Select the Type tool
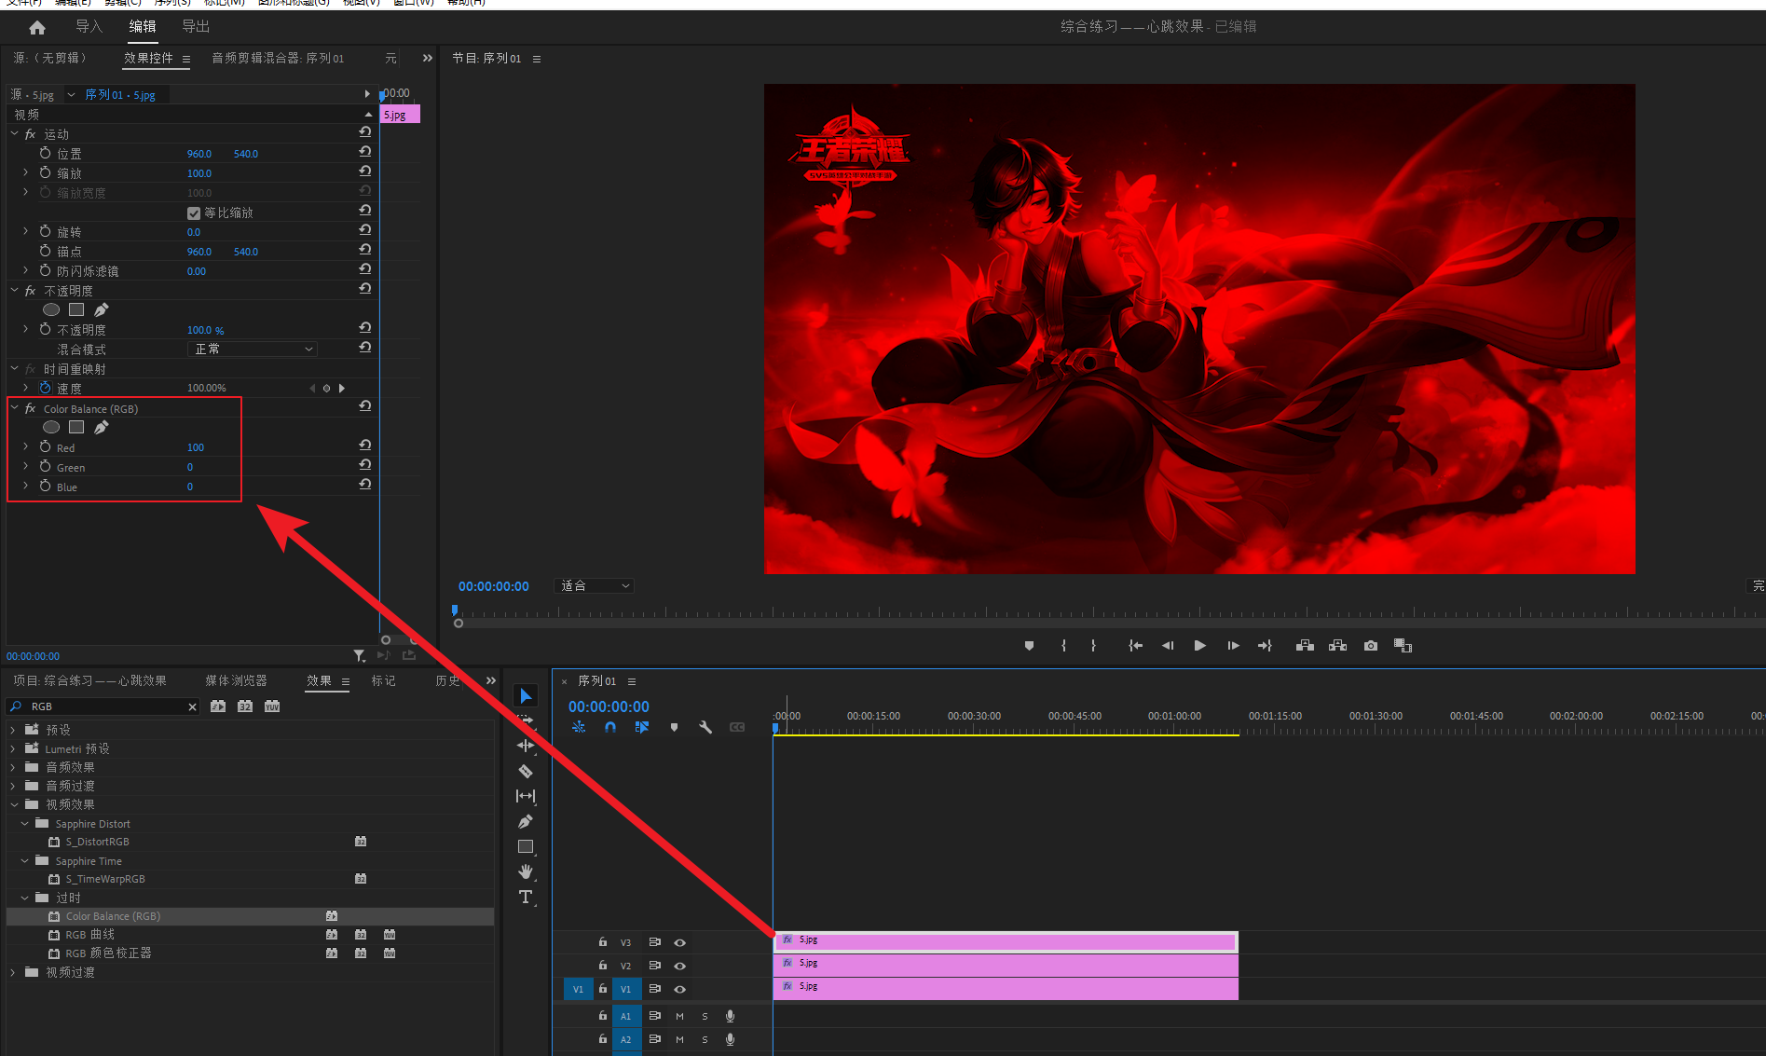This screenshot has height=1056, width=1766. [526, 897]
